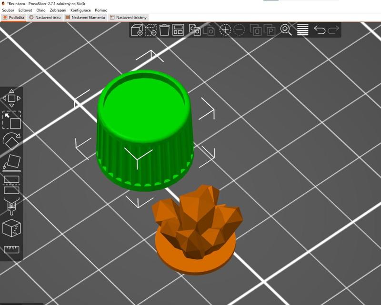Click the Redo arrow icon

pos(333,30)
